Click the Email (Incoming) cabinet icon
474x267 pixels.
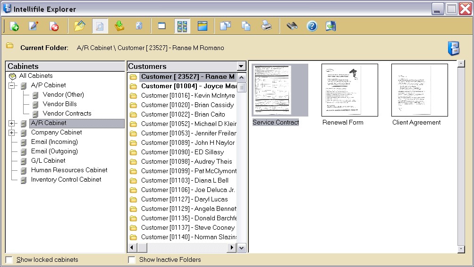(24, 142)
